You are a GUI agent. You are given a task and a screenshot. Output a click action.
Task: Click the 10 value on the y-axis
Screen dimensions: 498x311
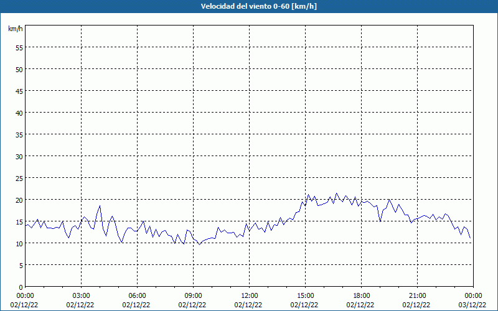(x=19, y=243)
